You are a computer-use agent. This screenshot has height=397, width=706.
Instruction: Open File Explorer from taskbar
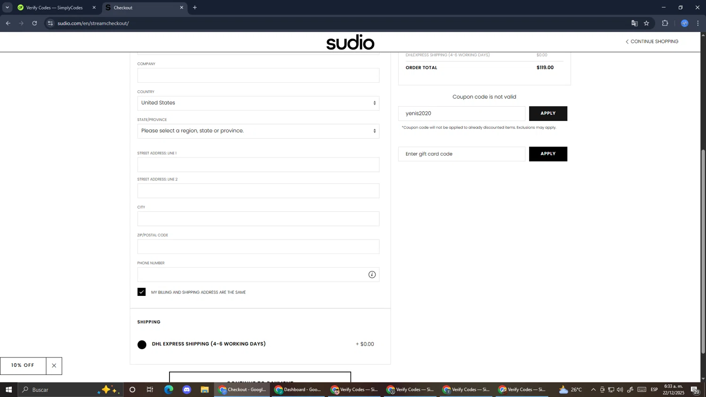205,389
